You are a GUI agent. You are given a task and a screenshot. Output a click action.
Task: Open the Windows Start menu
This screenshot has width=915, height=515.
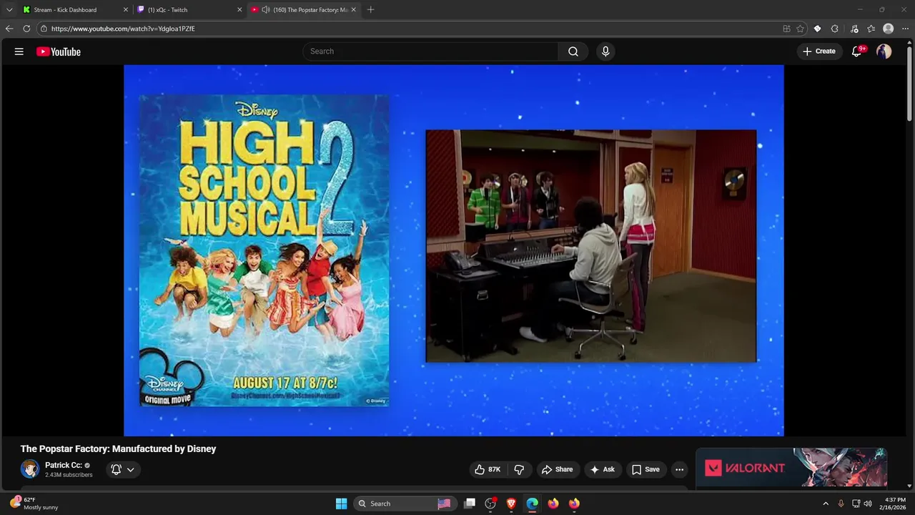click(x=341, y=504)
